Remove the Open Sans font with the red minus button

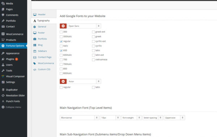pyautogui.click(x=63, y=26)
